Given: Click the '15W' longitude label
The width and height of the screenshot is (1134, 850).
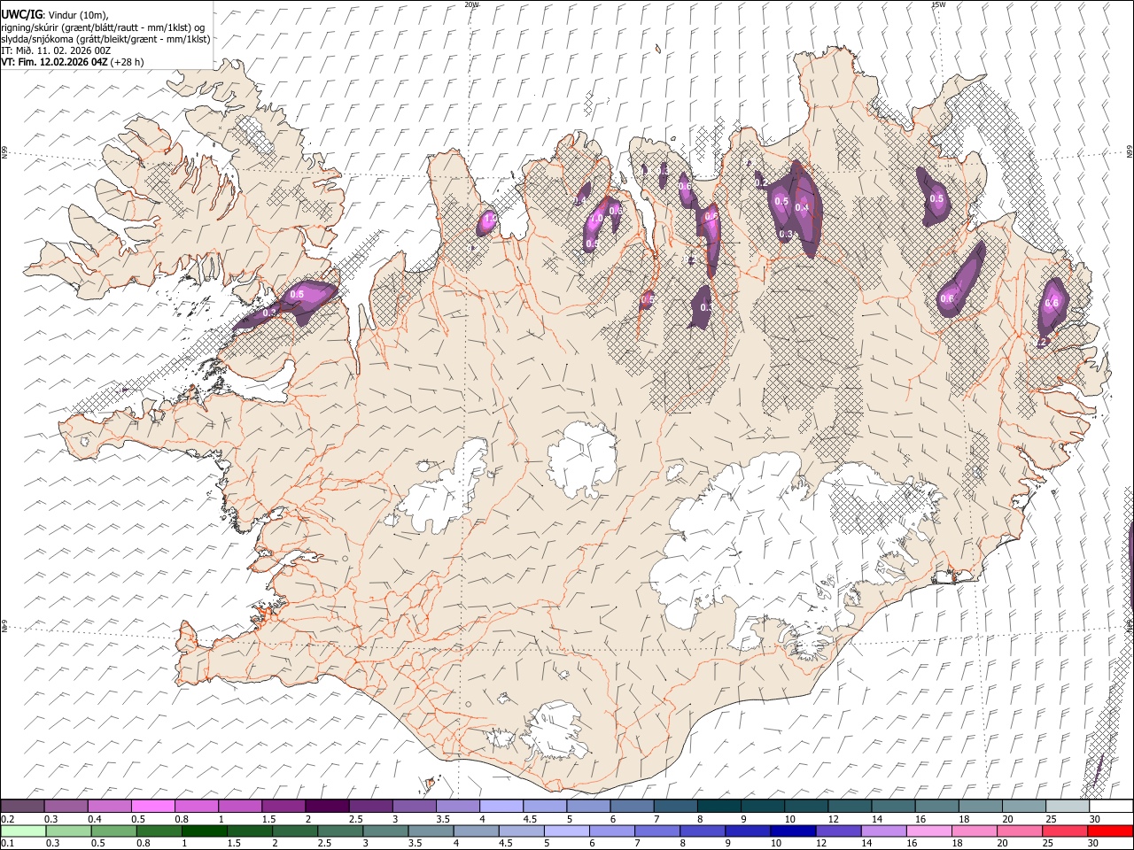Looking at the screenshot, I should pos(938,4).
